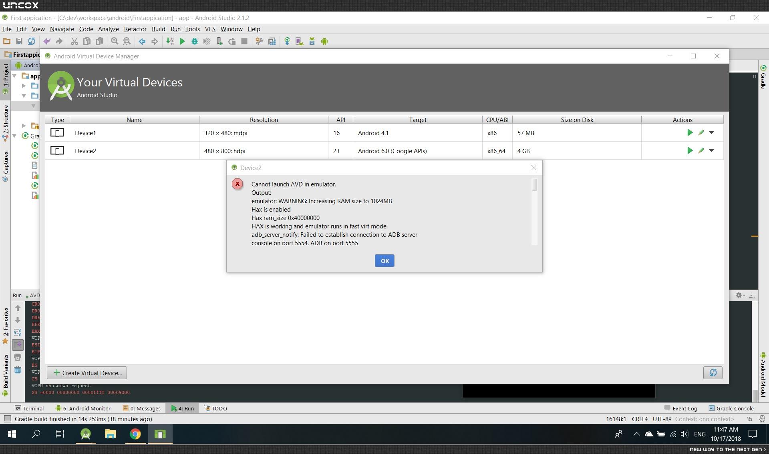
Task: Launch Device2 with green play icon
Action: click(690, 150)
